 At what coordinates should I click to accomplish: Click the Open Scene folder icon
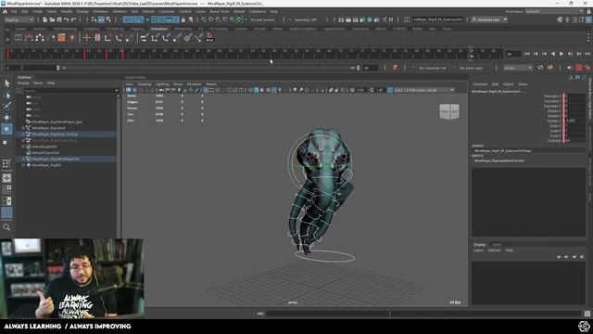52,19
